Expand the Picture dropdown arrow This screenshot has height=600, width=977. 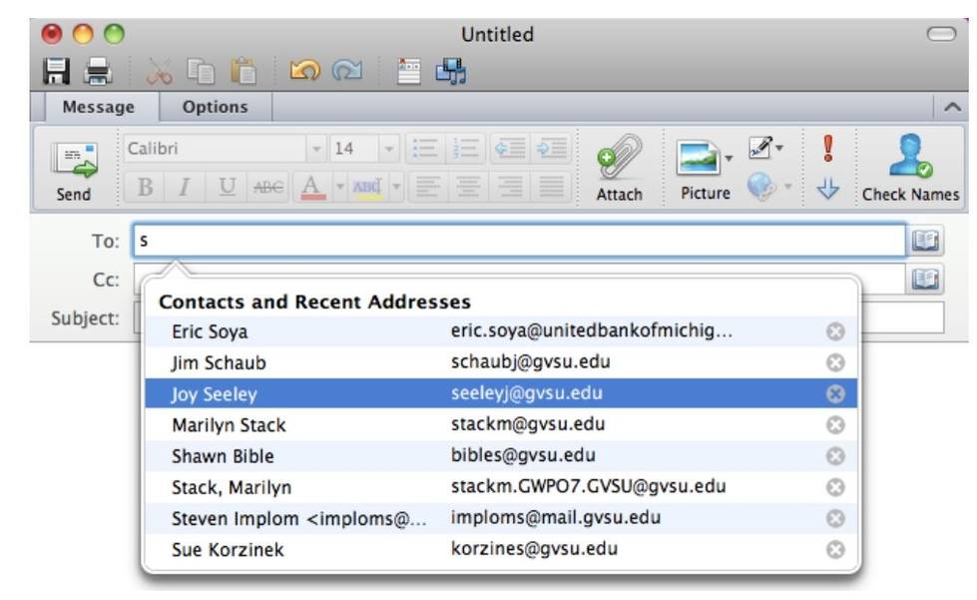[x=730, y=156]
